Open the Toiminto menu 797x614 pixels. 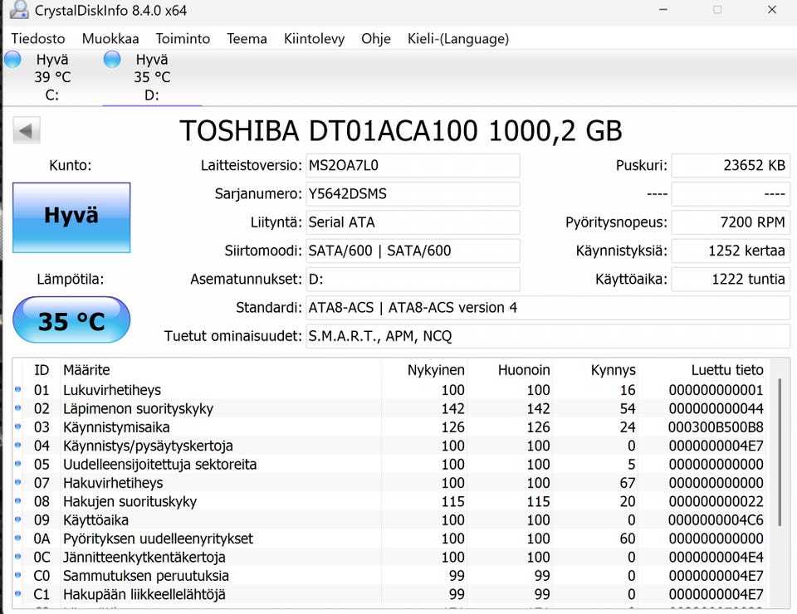tap(183, 39)
